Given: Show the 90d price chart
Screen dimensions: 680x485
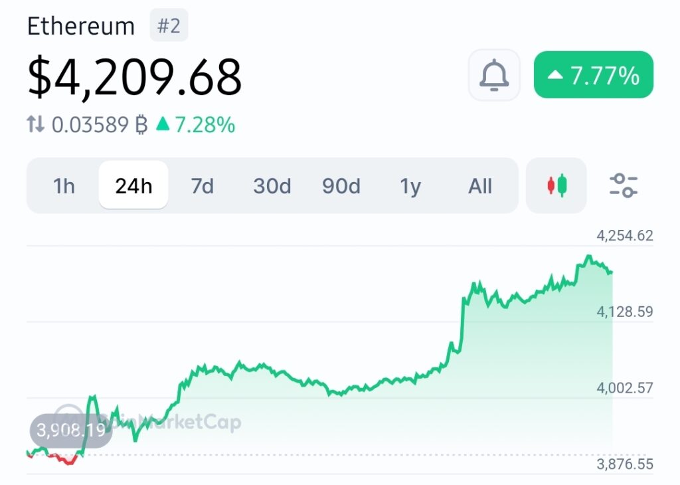Looking at the screenshot, I should coord(341,186).
